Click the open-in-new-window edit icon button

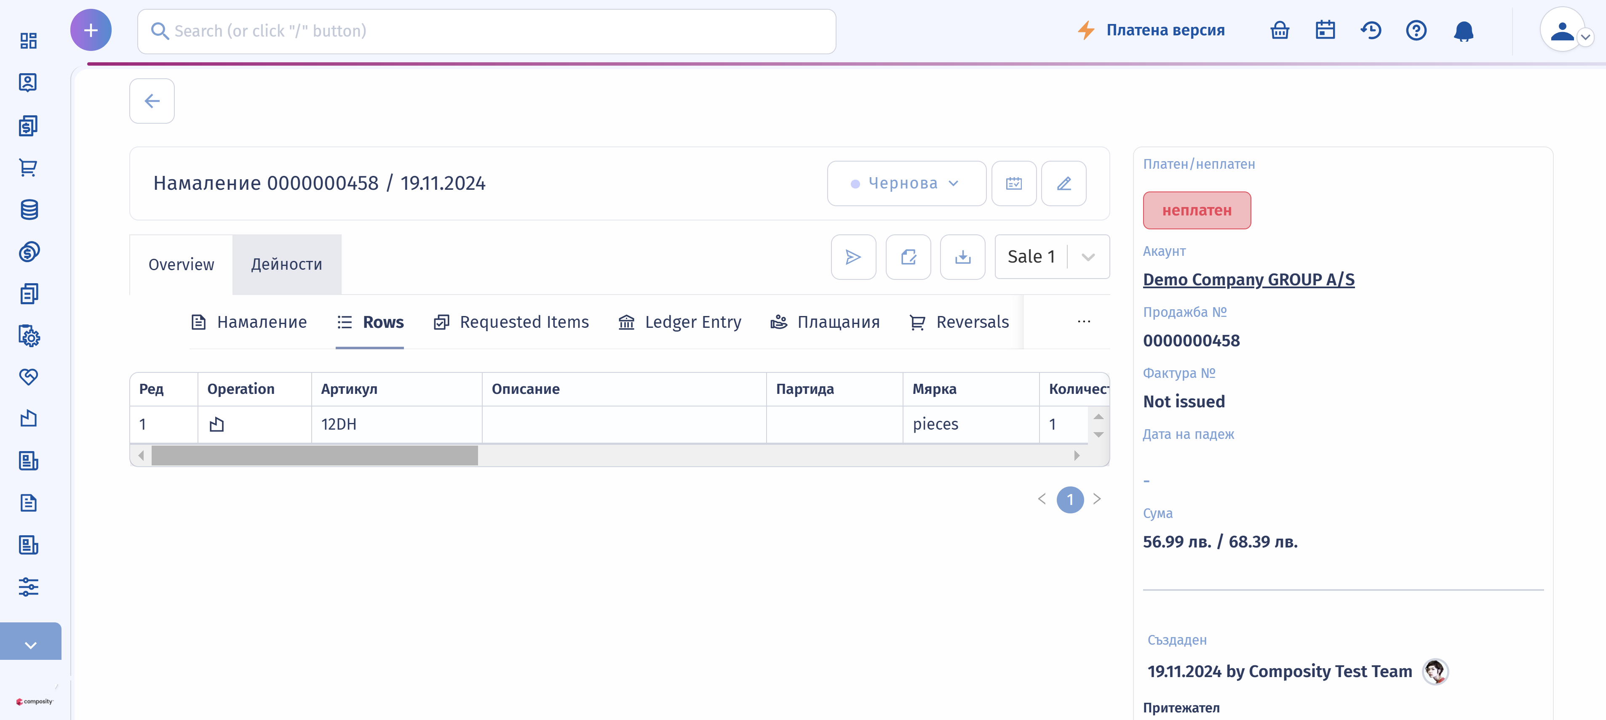[909, 257]
